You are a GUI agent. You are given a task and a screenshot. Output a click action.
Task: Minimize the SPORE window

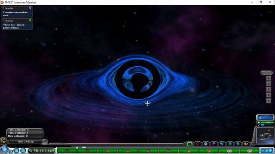252,2
